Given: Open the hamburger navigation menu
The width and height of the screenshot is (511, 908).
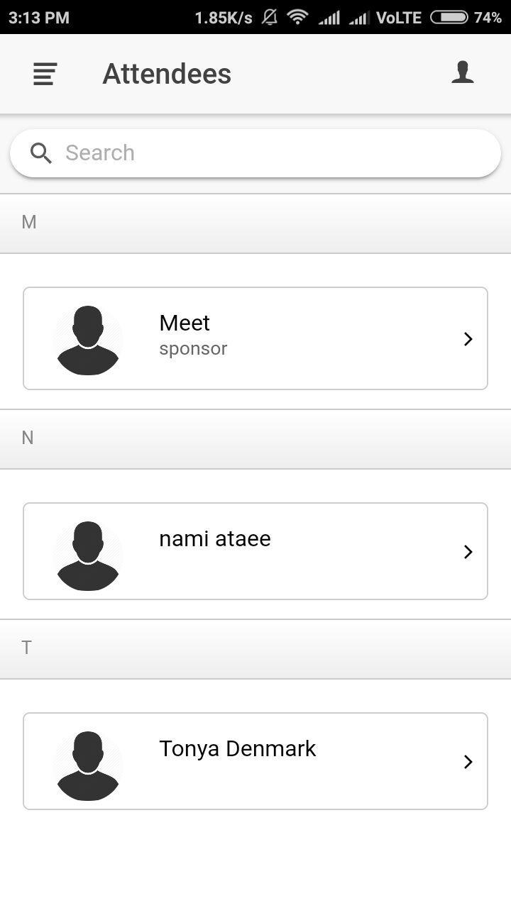Looking at the screenshot, I should (45, 74).
